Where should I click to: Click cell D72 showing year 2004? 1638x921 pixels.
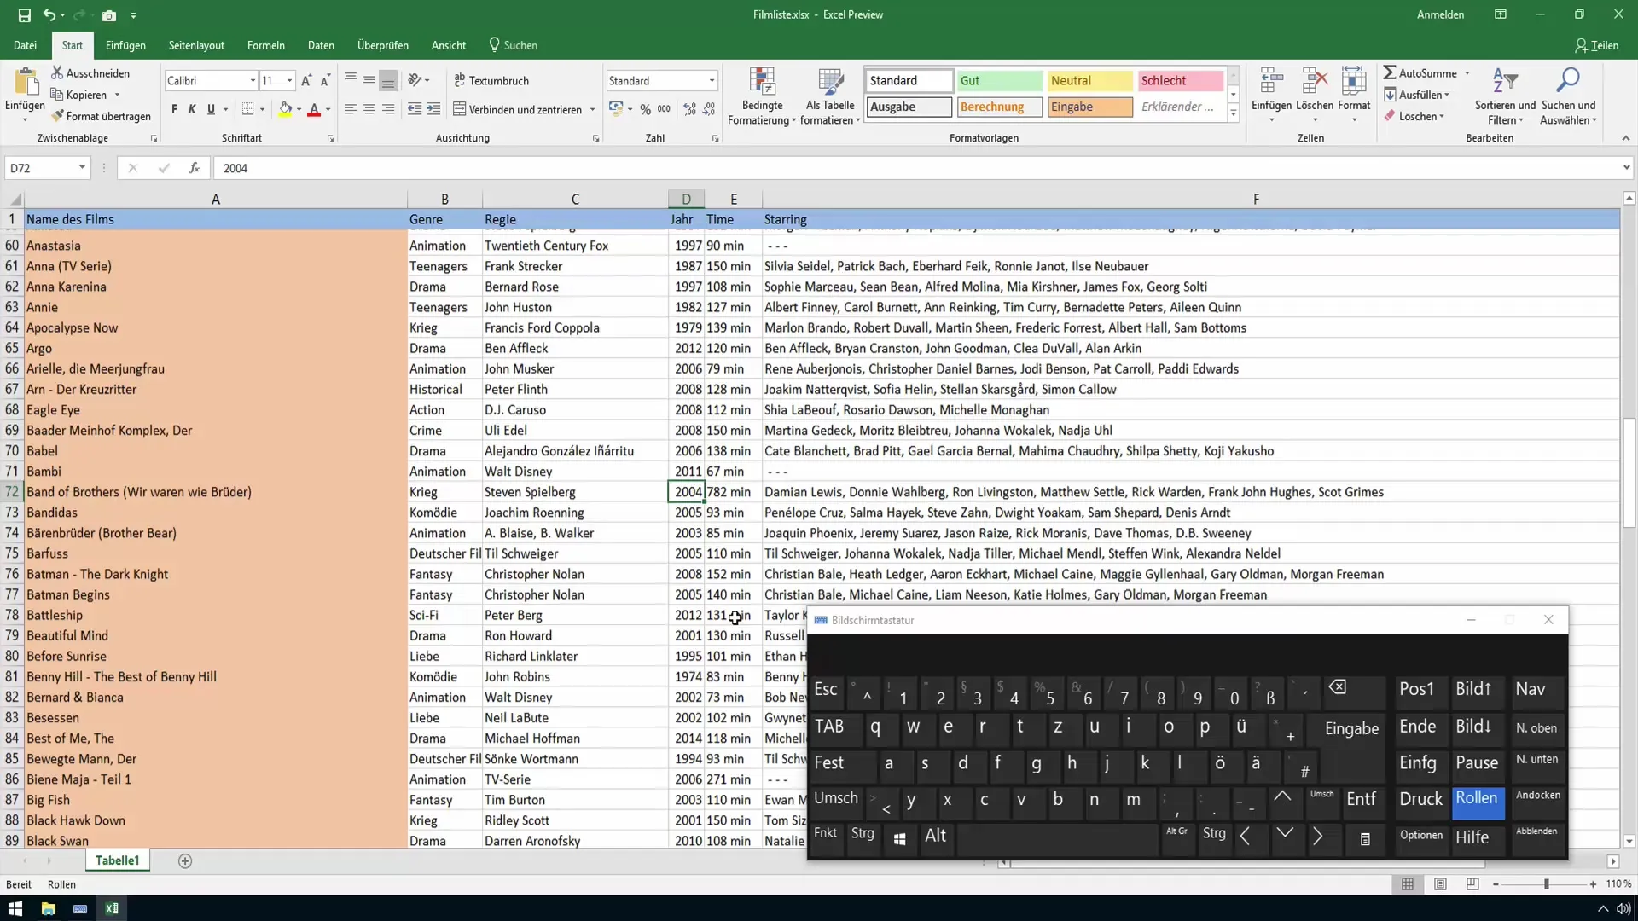[x=686, y=491]
